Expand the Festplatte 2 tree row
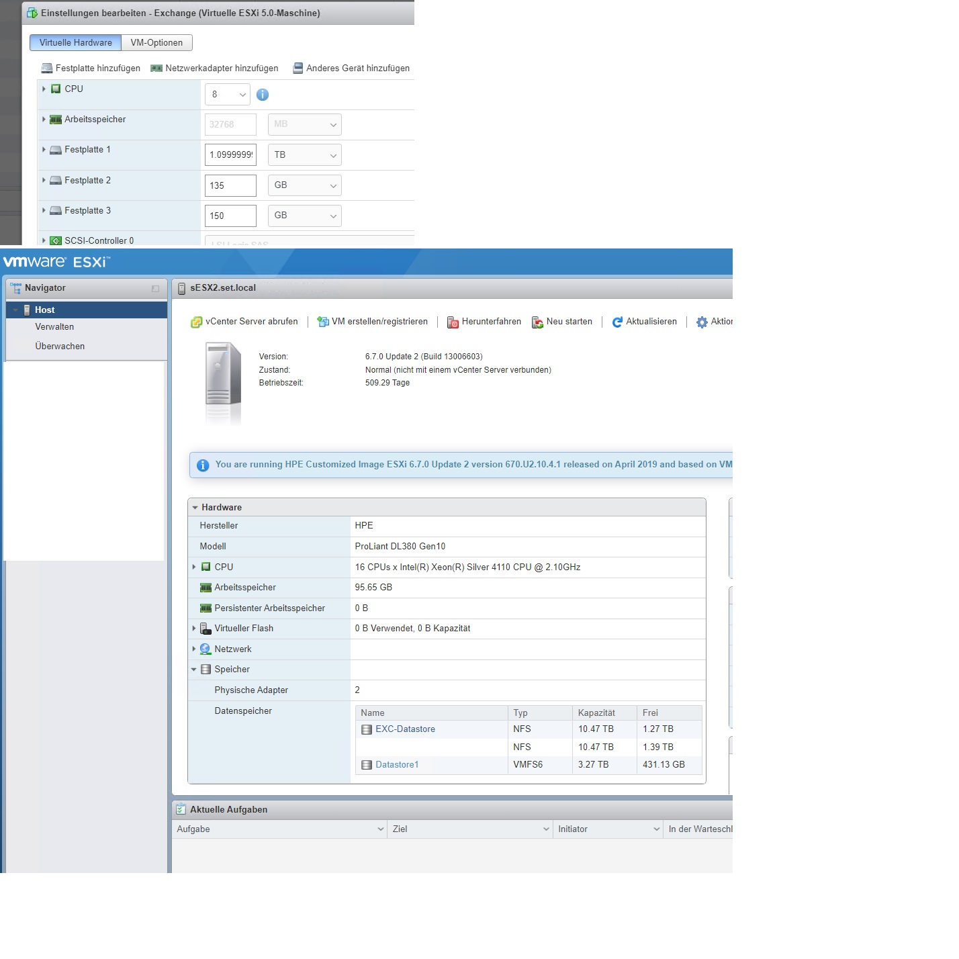959x959 pixels. point(44,180)
